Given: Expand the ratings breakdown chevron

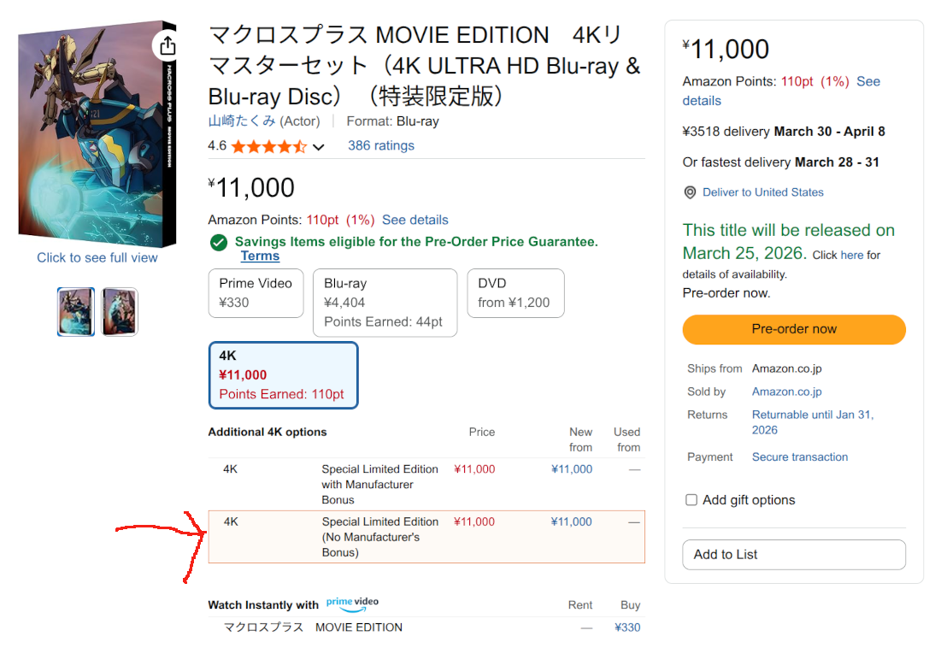Looking at the screenshot, I should 319,147.
